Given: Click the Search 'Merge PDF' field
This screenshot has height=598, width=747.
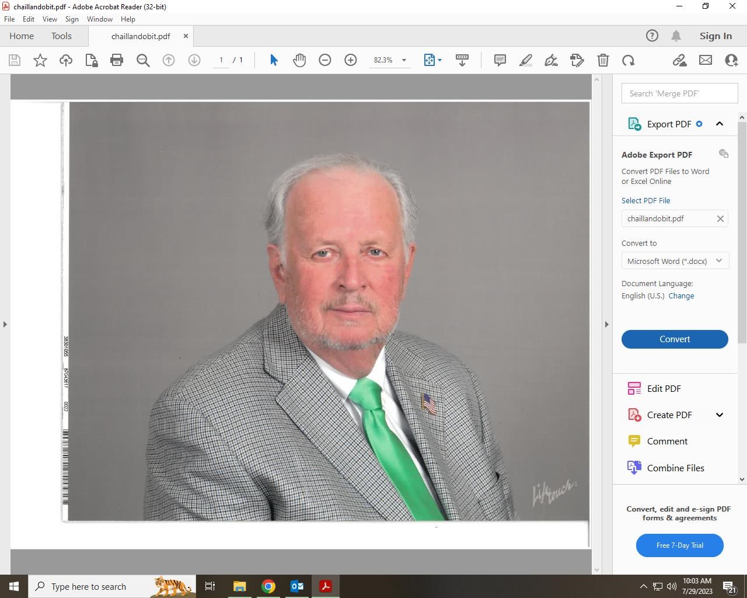Looking at the screenshot, I should click(679, 93).
